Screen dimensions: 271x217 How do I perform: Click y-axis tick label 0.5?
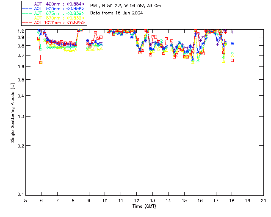(21, 80)
